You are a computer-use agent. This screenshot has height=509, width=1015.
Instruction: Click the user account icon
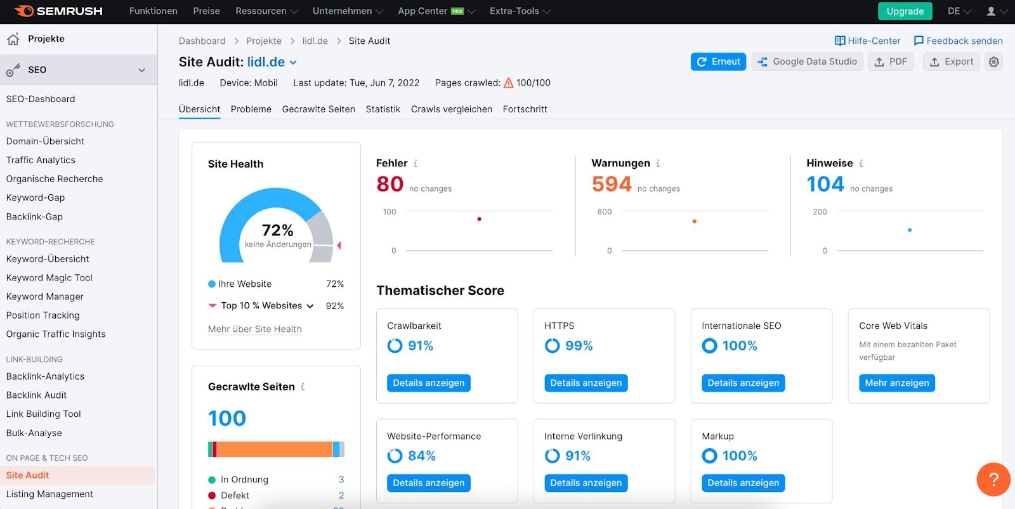click(x=991, y=11)
